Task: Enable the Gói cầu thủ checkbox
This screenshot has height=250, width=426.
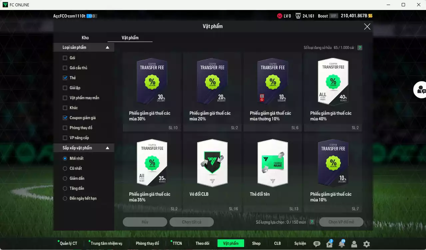Action: [x=65, y=68]
